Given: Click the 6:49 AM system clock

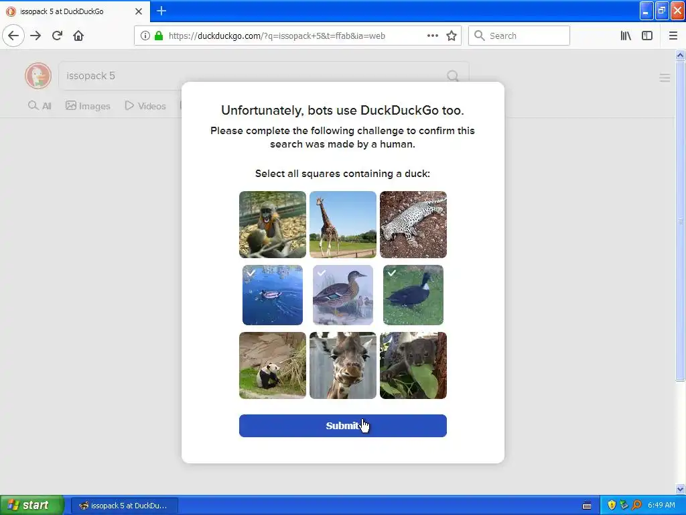Looking at the screenshot, I should [661, 506].
